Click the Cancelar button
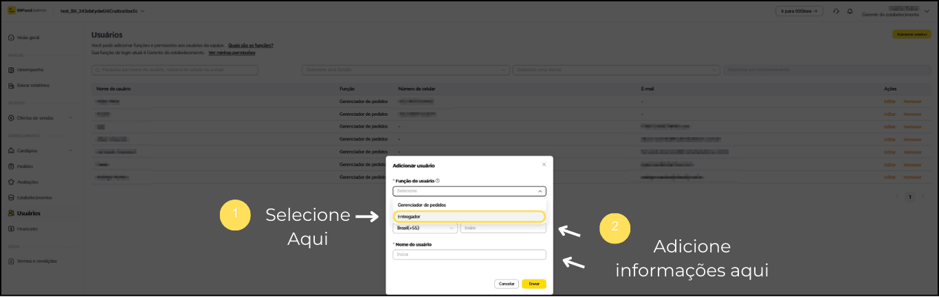This screenshot has height=297, width=939. click(x=506, y=283)
